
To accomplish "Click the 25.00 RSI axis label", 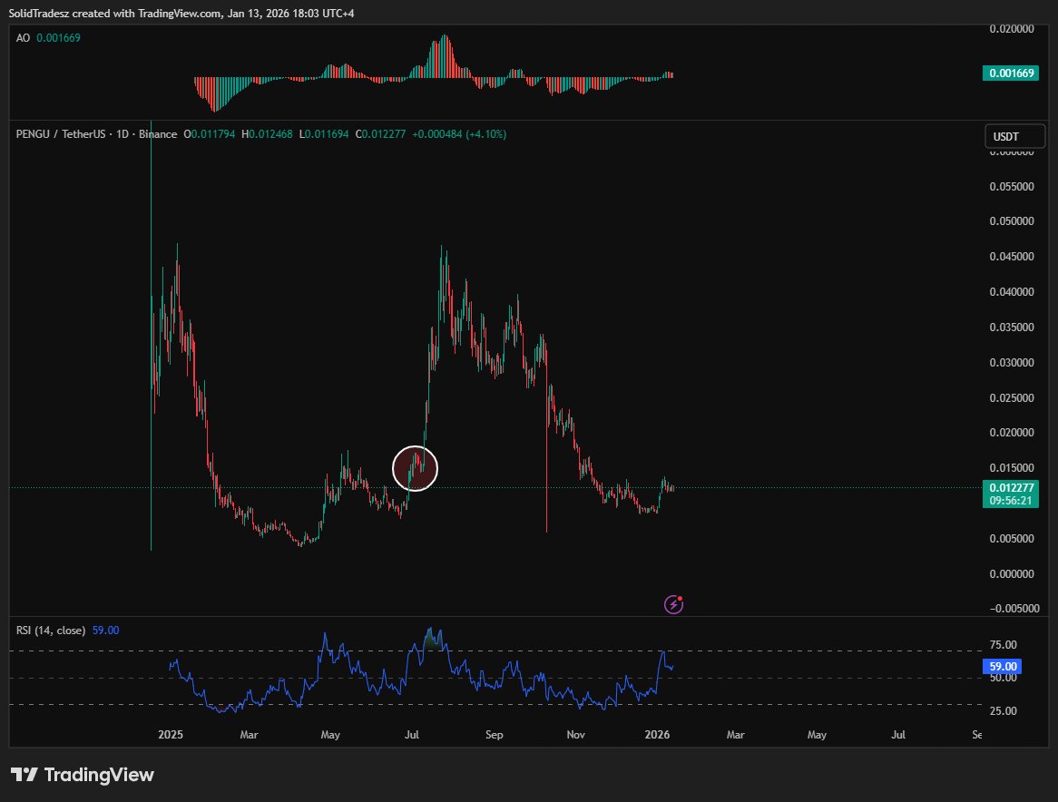I will coord(1003,711).
